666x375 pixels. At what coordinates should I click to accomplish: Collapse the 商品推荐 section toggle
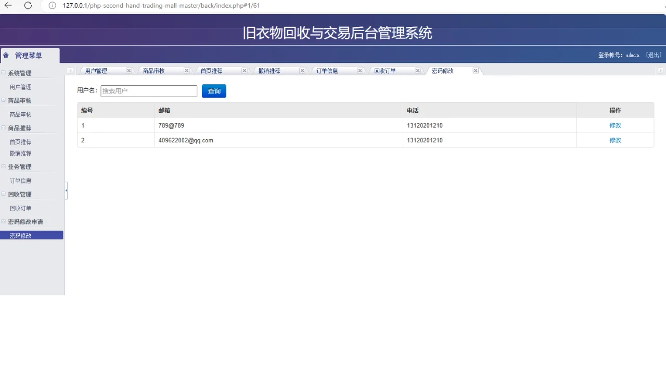point(3,127)
